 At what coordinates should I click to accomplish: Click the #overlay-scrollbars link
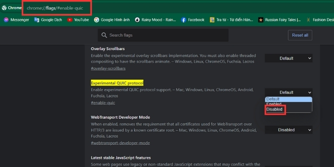click(x=108, y=68)
